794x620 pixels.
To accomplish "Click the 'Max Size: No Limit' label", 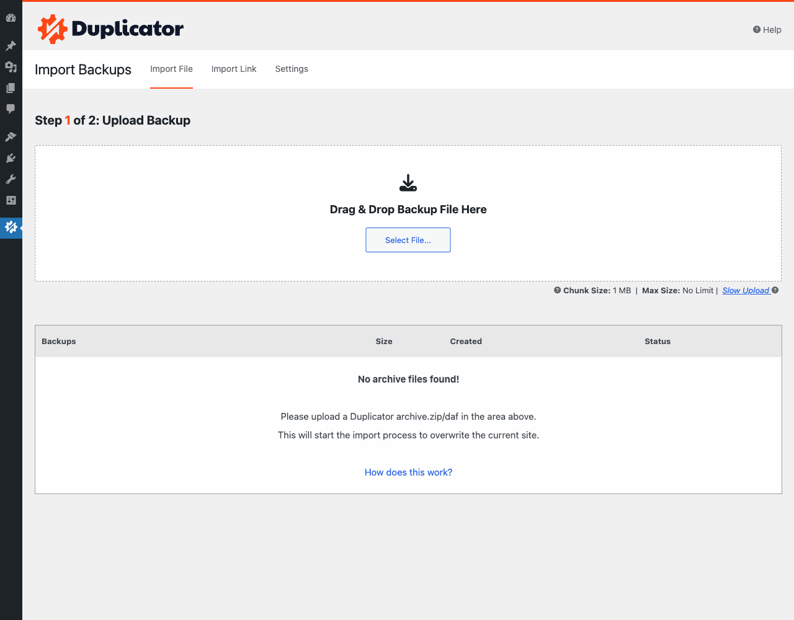I will [x=677, y=290].
